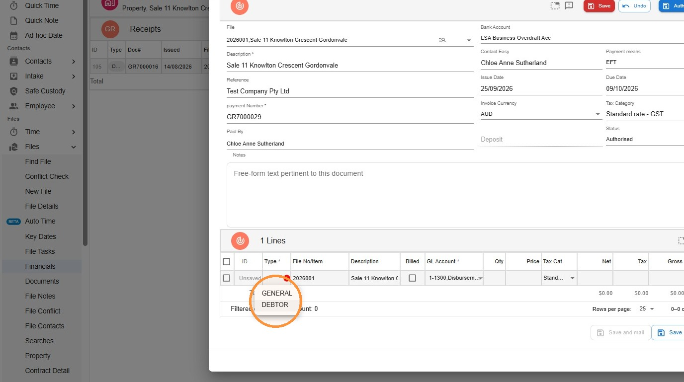Screen dimensions: 684x382
Task: Click the Ad-hoc Date calendar icon
Action: point(14,35)
